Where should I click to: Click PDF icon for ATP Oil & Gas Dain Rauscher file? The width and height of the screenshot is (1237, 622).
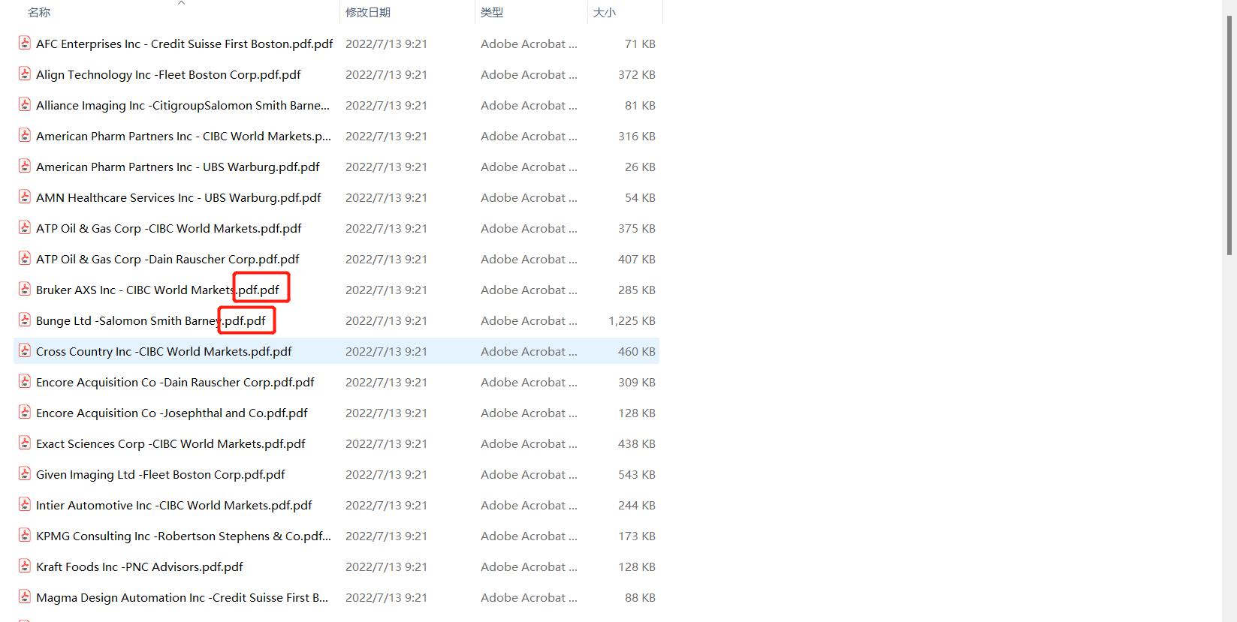coord(25,258)
